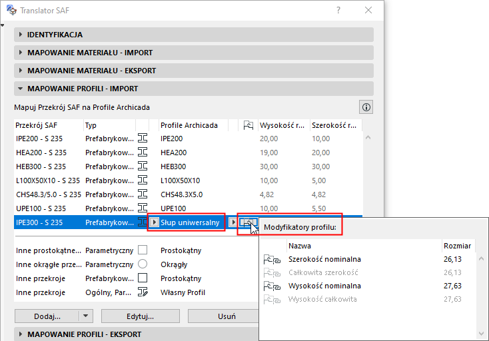489x341 pixels.
Task: Click the modifier icon beside Wysokość nominalna
Action: 272,286
